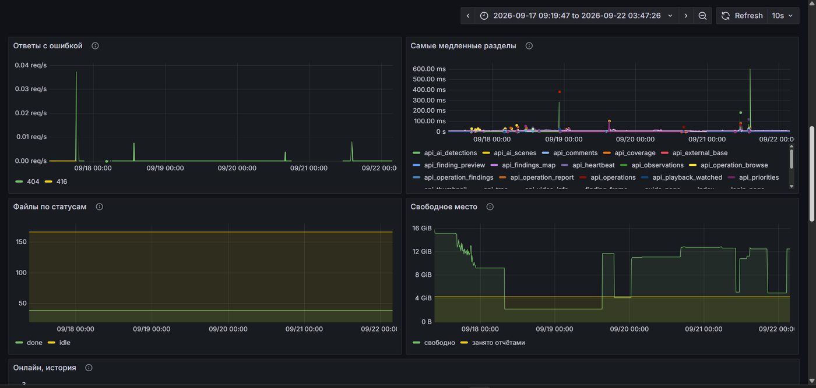Select api_playback_watched in the legend
816x388 pixels.
point(687,177)
